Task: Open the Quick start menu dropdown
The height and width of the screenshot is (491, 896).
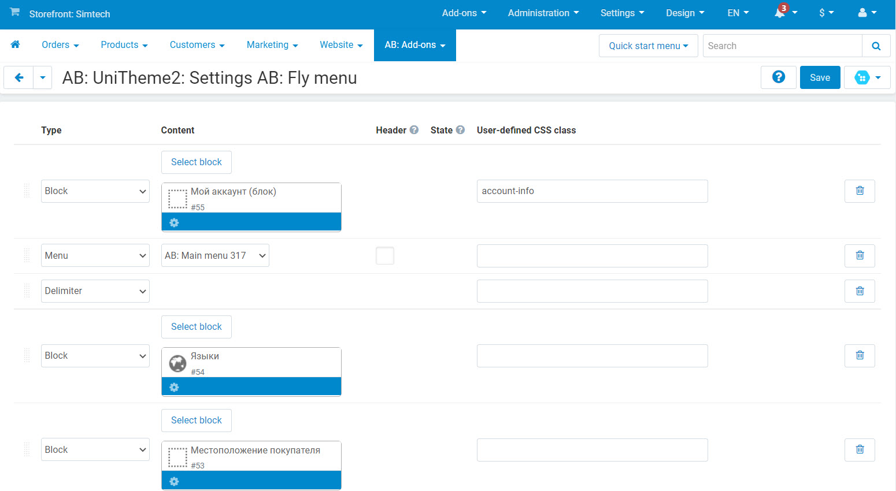Action: (x=648, y=46)
